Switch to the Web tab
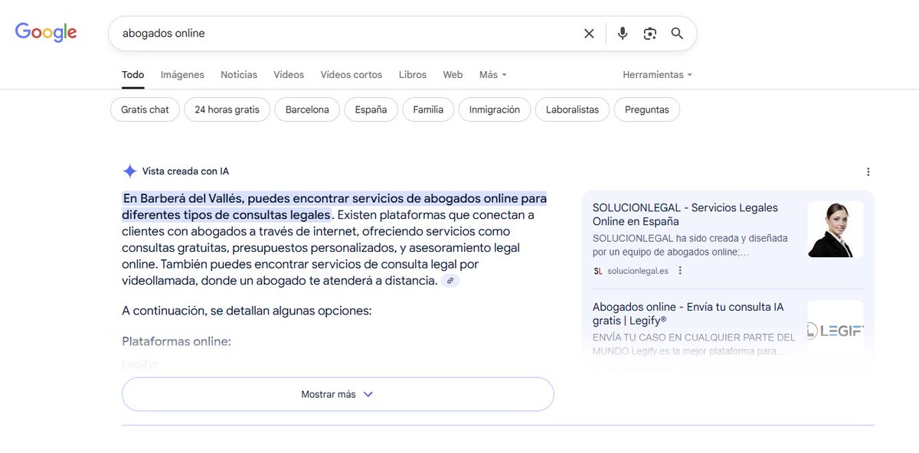Image resolution: width=919 pixels, height=453 pixels. (x=453, y=75)
